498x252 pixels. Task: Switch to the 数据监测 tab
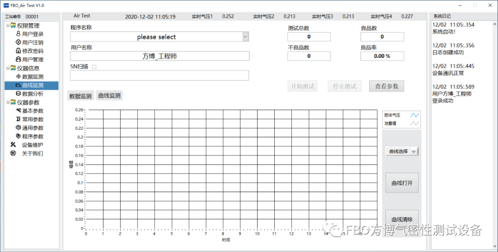[80, 96]
